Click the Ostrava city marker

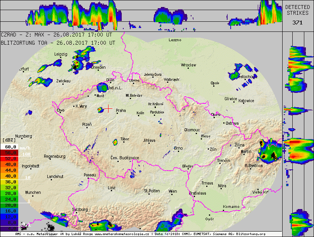(x=224, y=123)
